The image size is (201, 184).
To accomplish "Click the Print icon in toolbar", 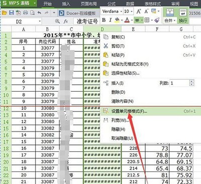I will point(25,13).
